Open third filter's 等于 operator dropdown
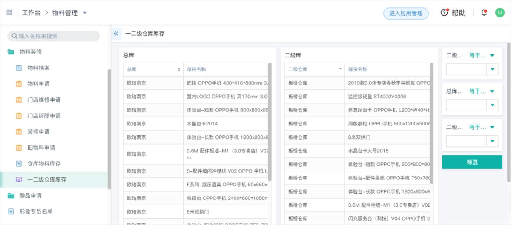 point(482,127)
